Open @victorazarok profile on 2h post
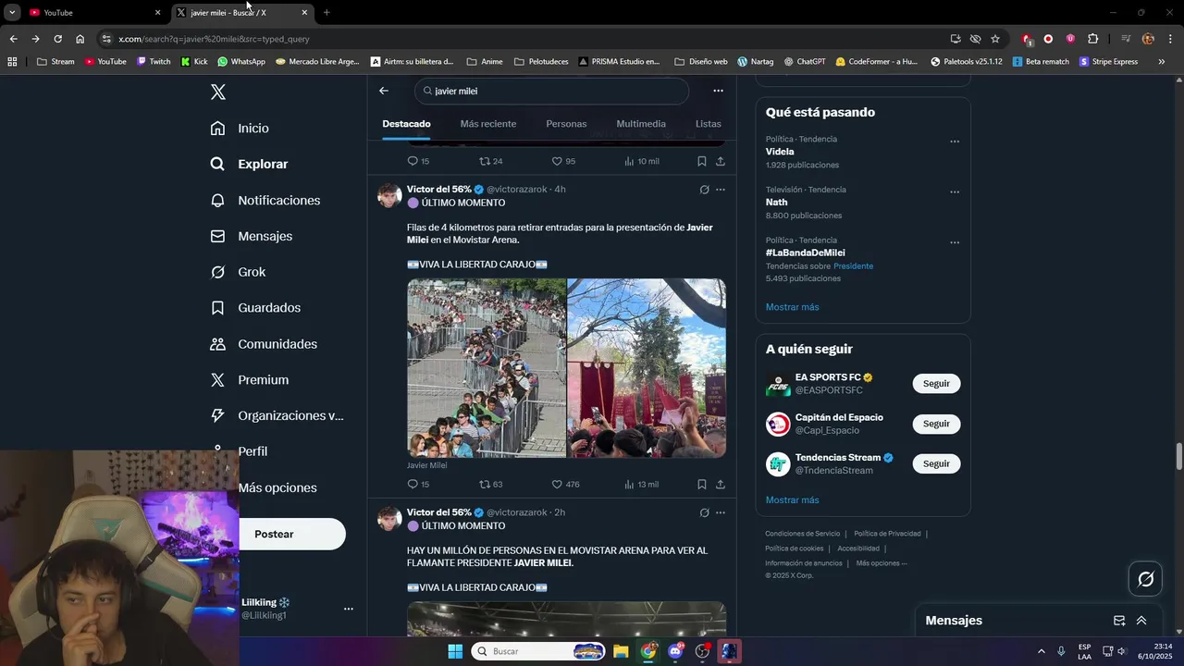 [x=517, y=512]
